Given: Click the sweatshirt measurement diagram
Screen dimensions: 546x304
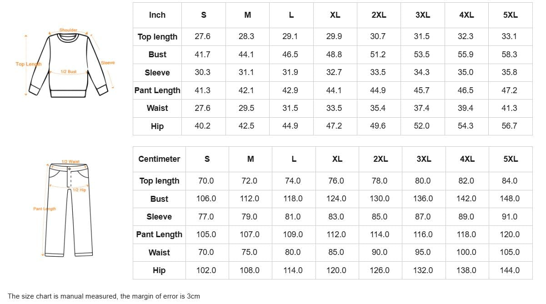Looking at the screenshot, I should (x=69, y=64).
